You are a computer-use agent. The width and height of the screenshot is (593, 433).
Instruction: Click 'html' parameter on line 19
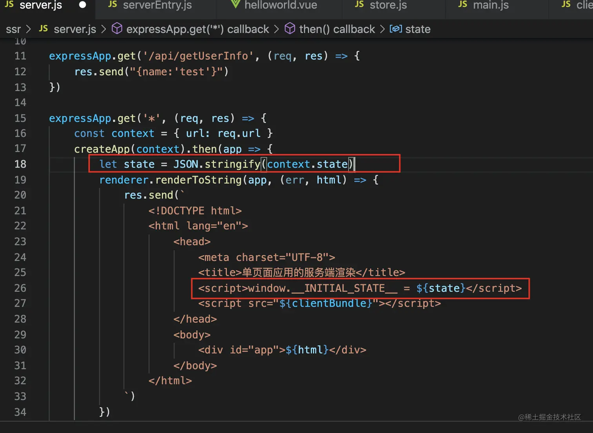click(329, 180)
